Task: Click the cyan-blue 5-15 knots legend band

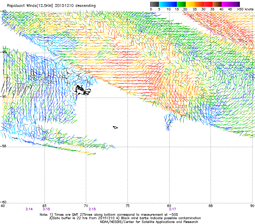Action: [168, 4]
